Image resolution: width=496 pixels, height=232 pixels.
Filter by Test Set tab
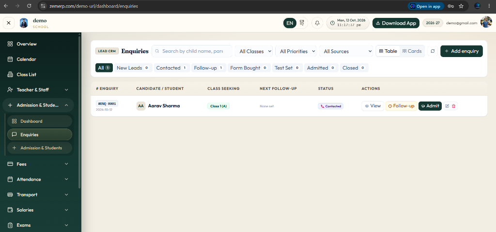[x=288, y=68]
